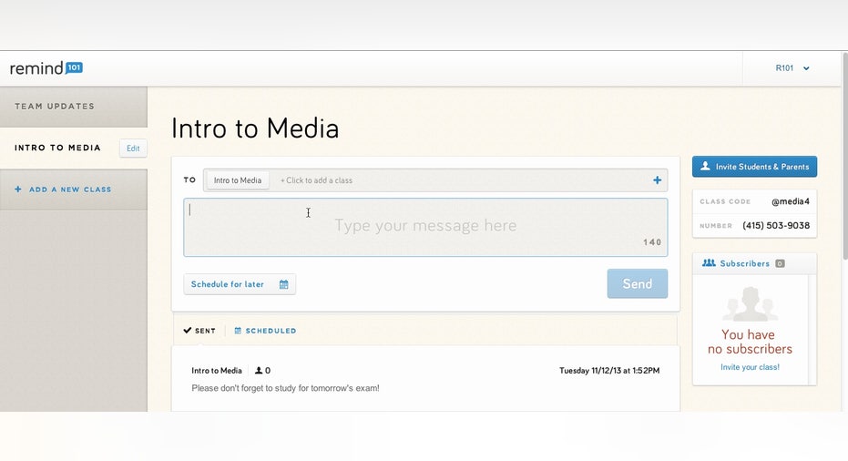Click Edit next to Intro to Media

(133, 149)
